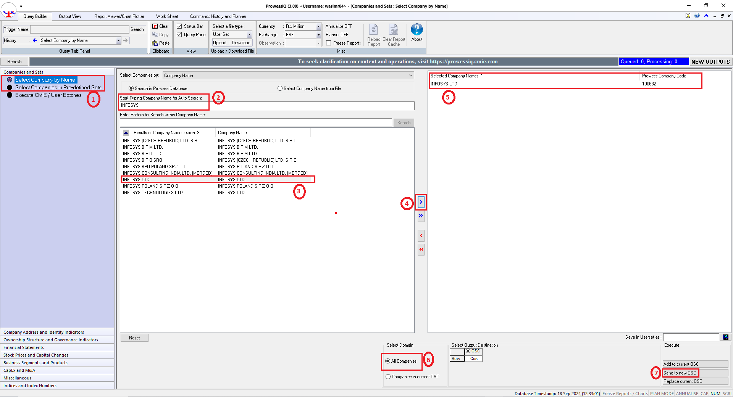Select Companies in current OSC radio

coord(388,377)
